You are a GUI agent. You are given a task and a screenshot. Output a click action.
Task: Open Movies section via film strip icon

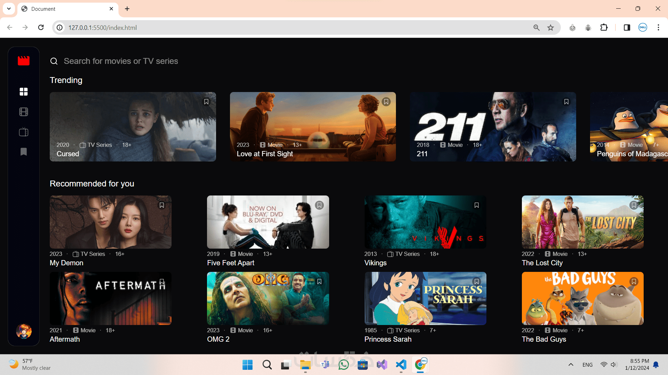[24, 112]
